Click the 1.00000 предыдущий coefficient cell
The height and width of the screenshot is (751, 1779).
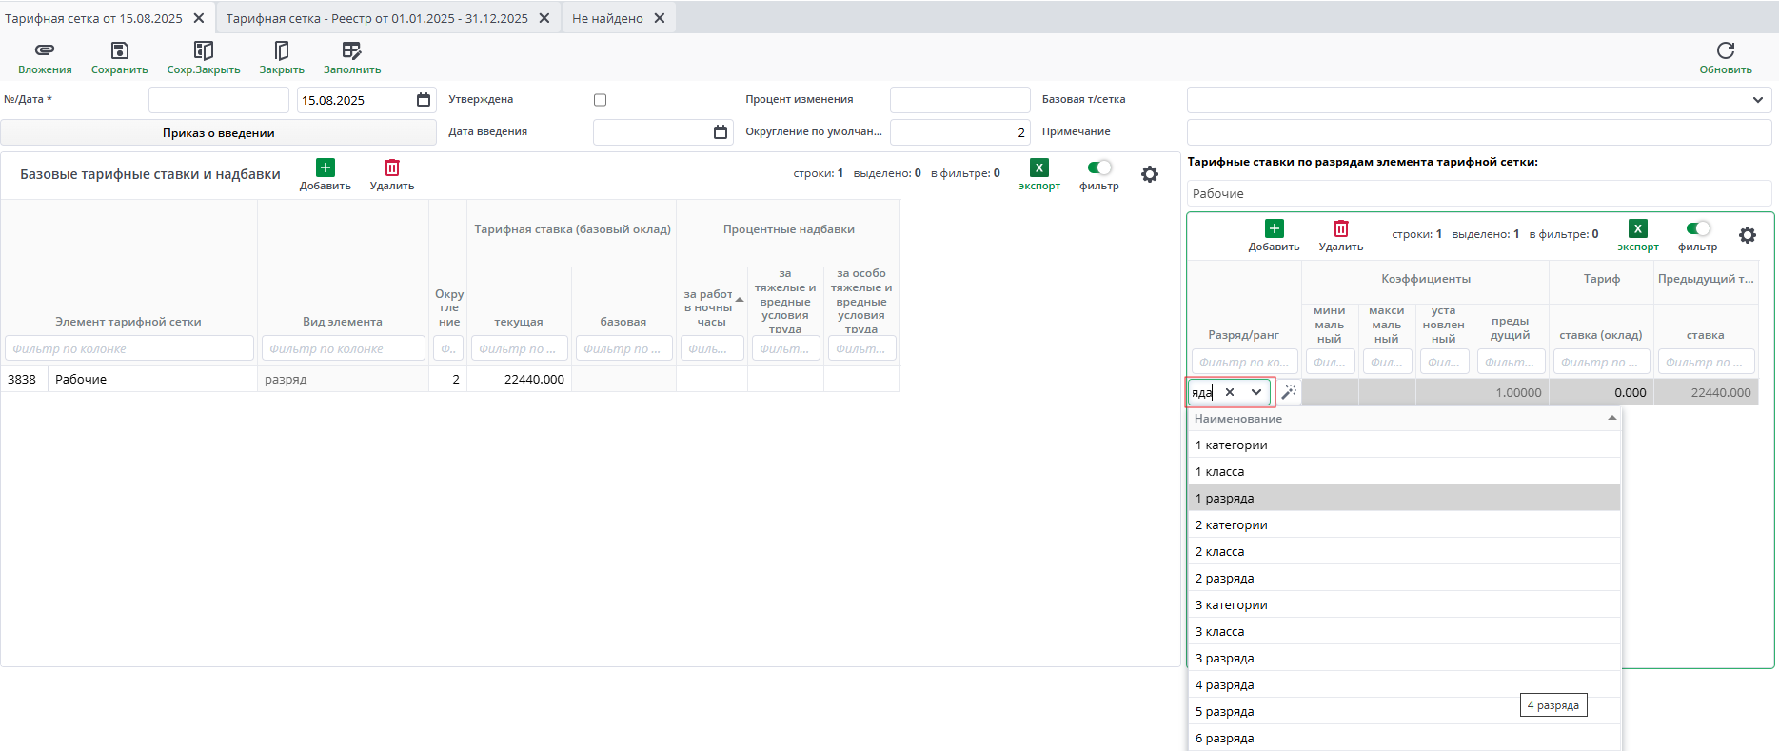click(x=1511, y=392)
